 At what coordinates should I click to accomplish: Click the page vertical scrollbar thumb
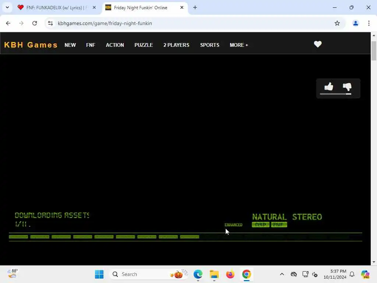[374, 51]
